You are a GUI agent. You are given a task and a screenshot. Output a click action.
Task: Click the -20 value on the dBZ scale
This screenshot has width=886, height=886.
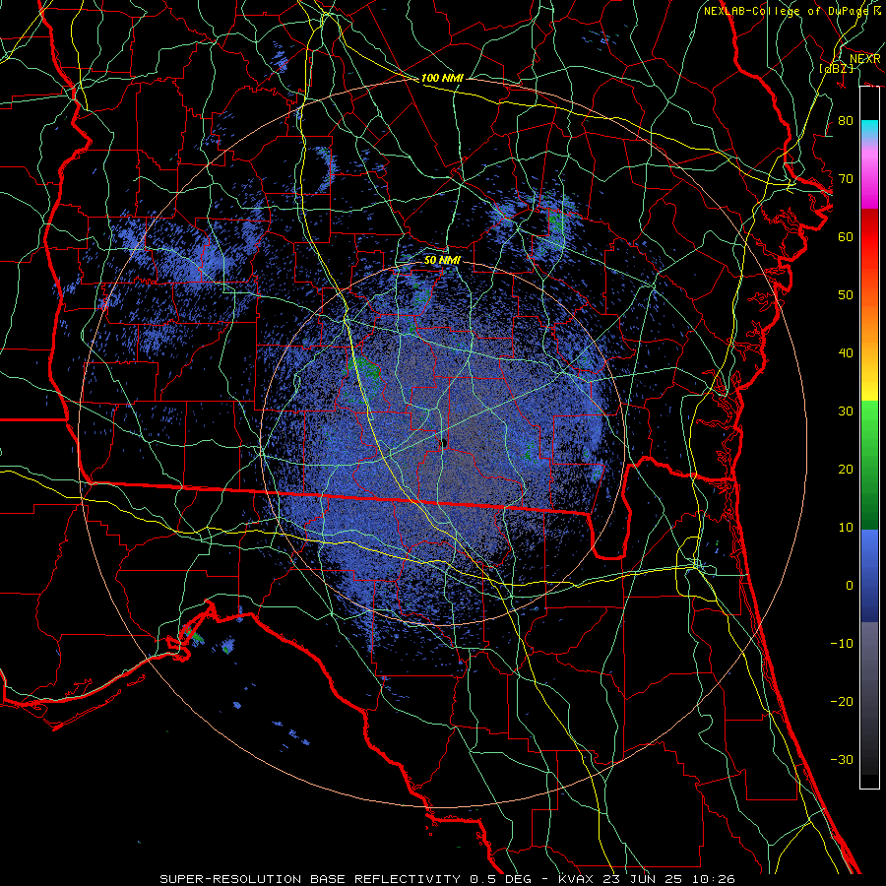click(x=842, y=701)
